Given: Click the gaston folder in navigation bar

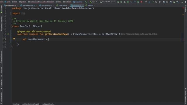Looking at the screenshot, I should [22, 2].
